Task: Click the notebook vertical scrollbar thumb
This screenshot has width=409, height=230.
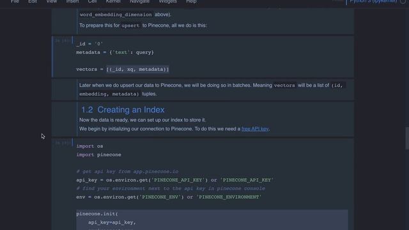Action: 407,138
